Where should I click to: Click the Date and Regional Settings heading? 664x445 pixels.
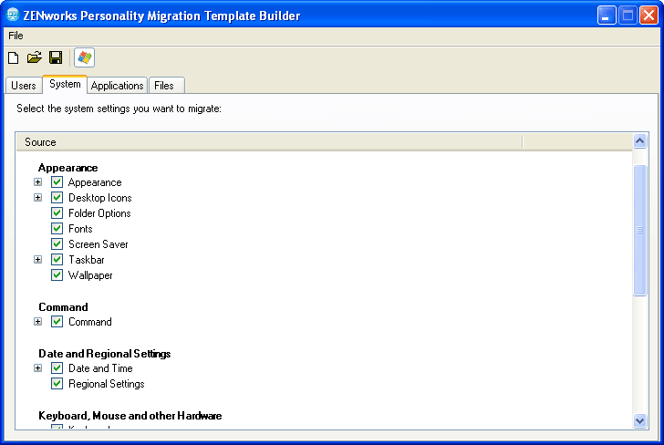coord(105,354)
